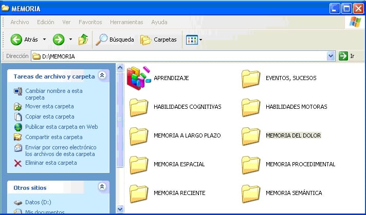Click the sidebar scrollbar down arrow

120,209
